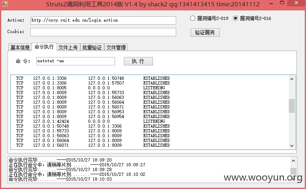Click the output pane scrollbar thumb
The width and height of the screenshot is (306, 189).
coord(292,106)
